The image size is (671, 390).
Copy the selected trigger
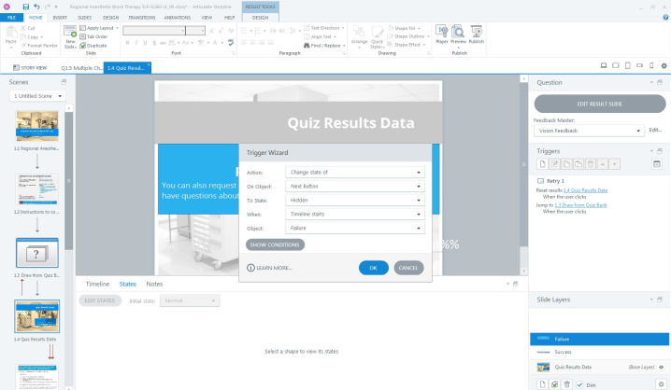[566, 164]
